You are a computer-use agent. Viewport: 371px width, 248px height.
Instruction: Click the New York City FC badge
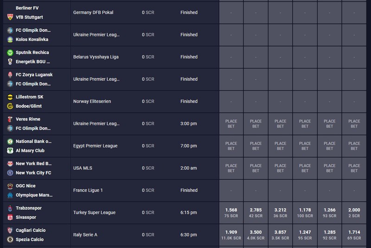(10, 173)
